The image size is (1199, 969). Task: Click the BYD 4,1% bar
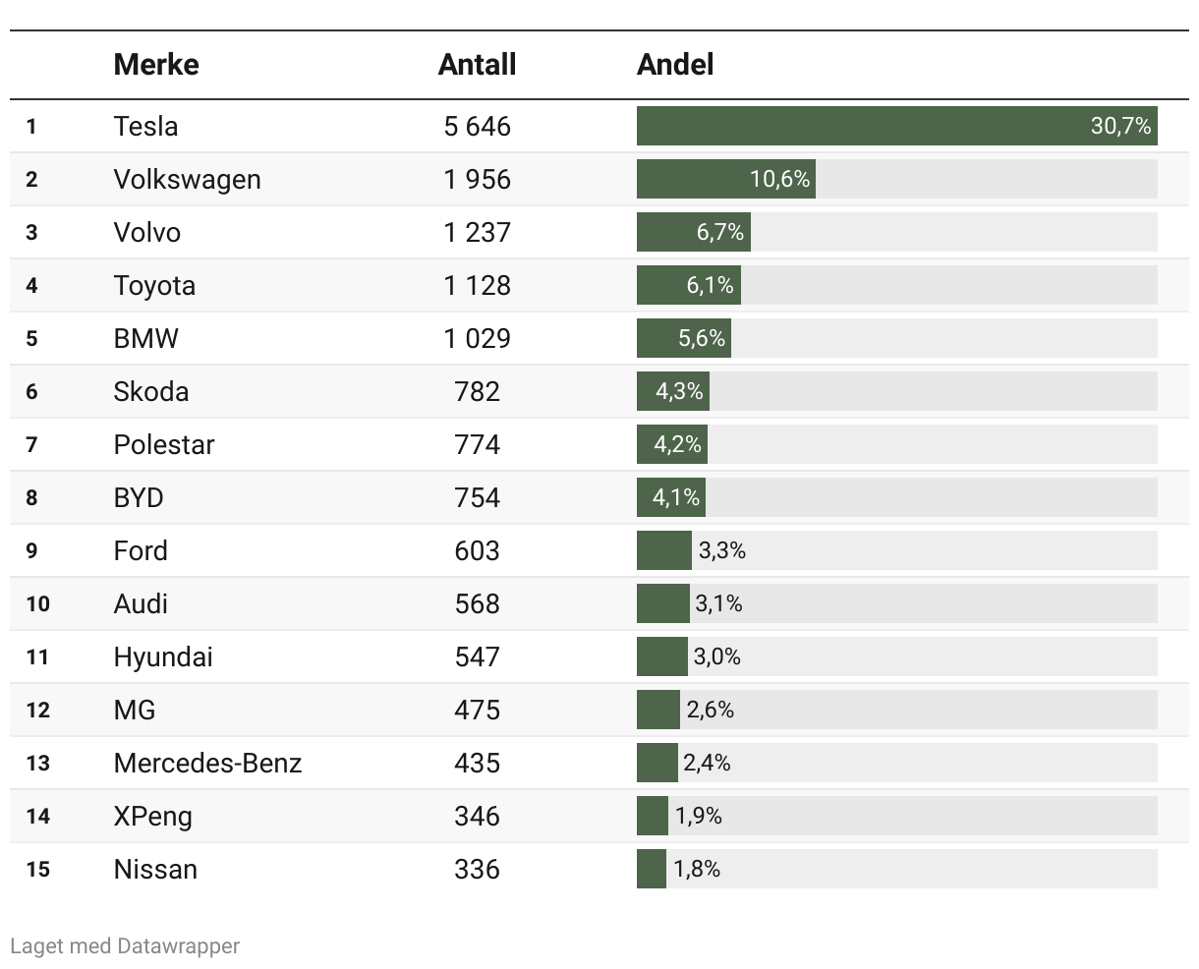point(671,498)
